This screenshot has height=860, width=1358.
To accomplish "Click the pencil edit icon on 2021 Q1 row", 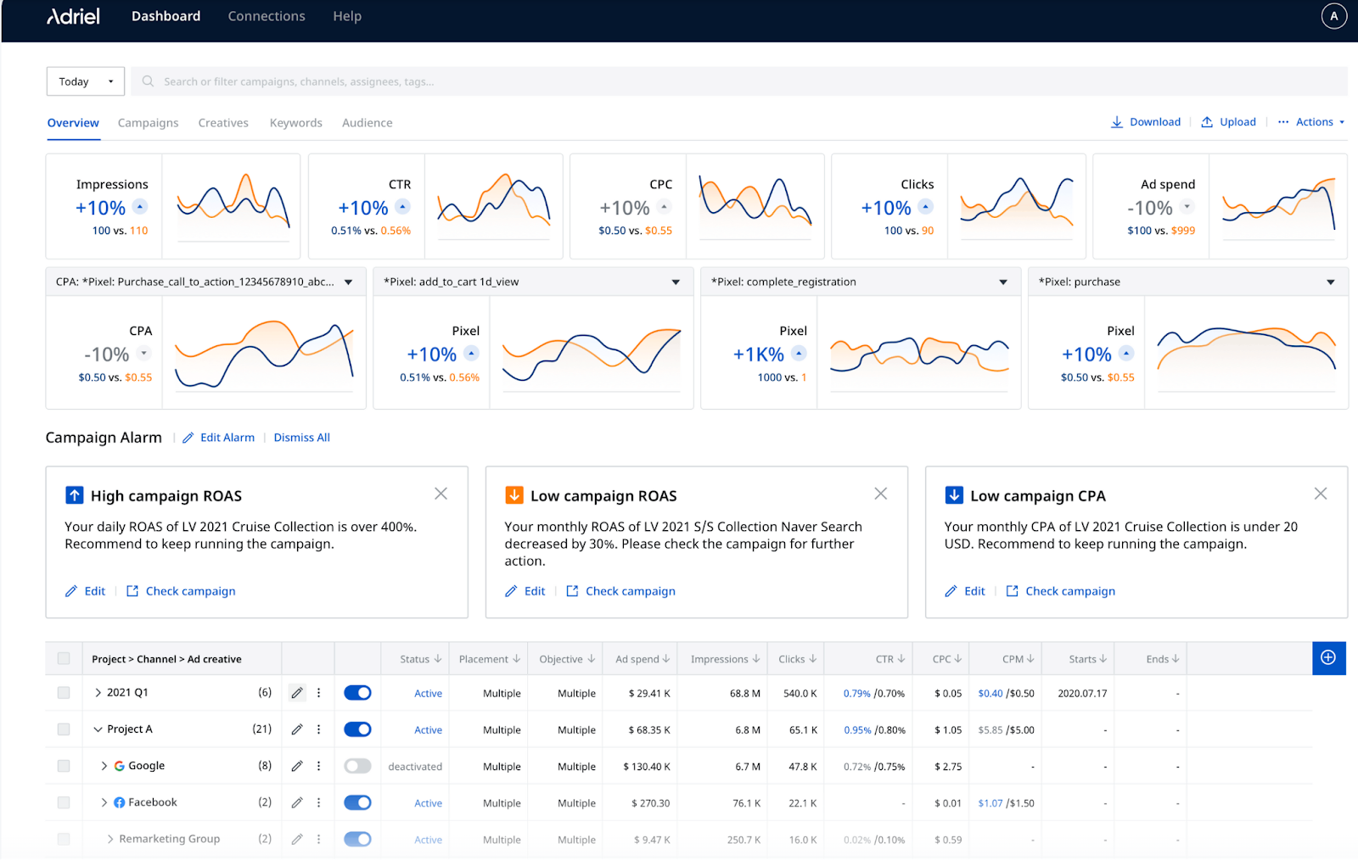I will click(296, 692).
